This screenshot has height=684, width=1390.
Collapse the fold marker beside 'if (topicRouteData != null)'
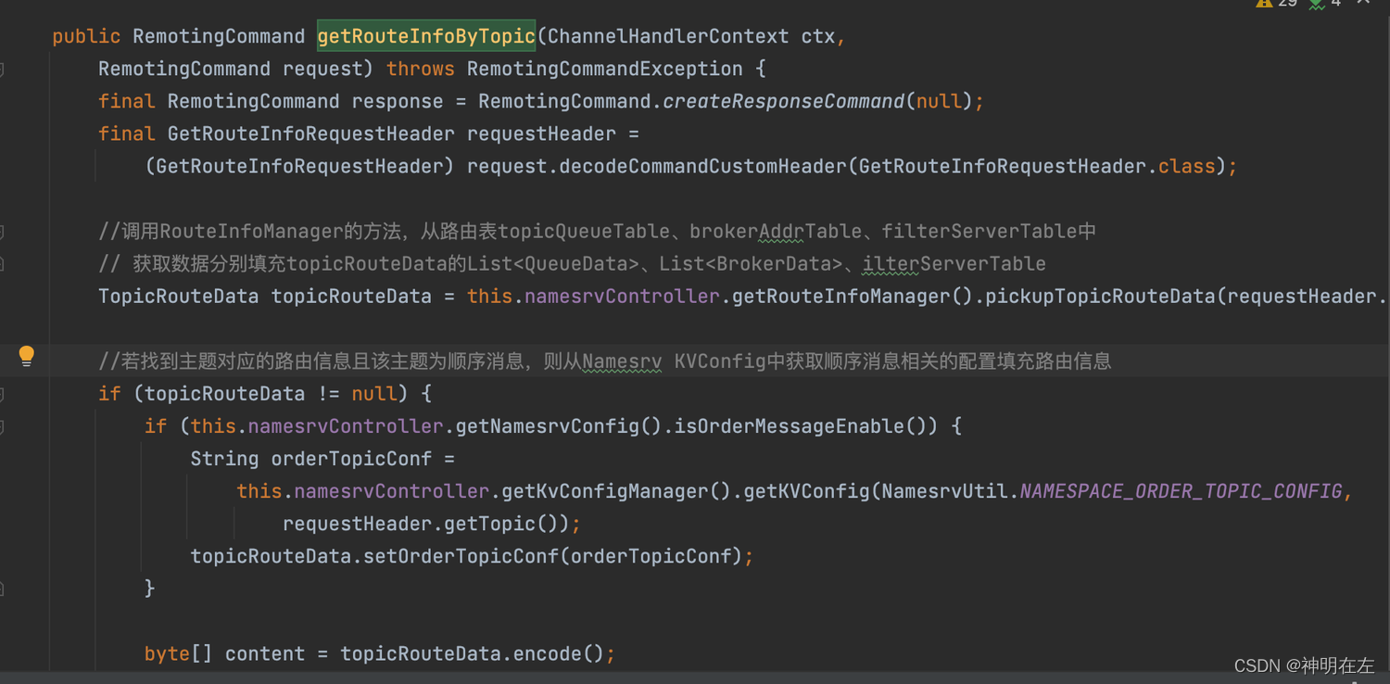click(x=3, y=394)
